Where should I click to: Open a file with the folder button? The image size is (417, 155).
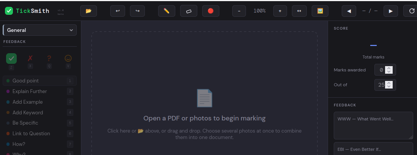pyautogui.click(x=89, y=11)
